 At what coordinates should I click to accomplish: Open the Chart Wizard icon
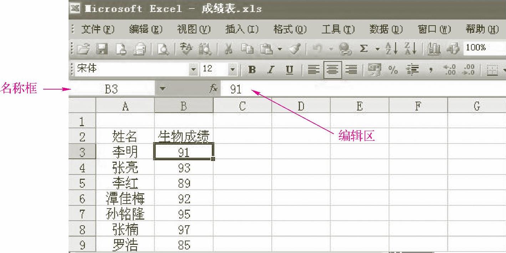[434, 48]
